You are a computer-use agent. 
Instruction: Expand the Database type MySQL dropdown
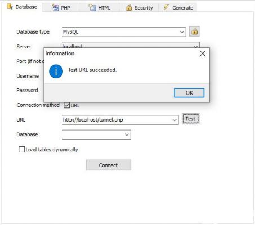[182, 32]
